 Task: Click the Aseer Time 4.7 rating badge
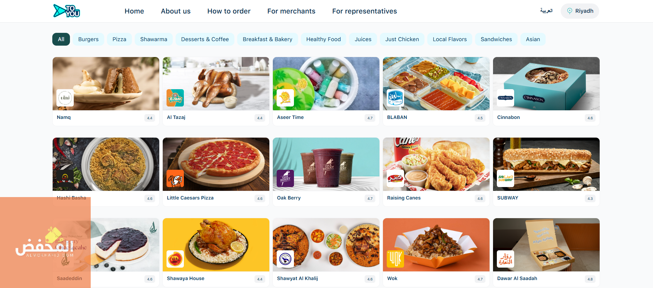[370, 118]
